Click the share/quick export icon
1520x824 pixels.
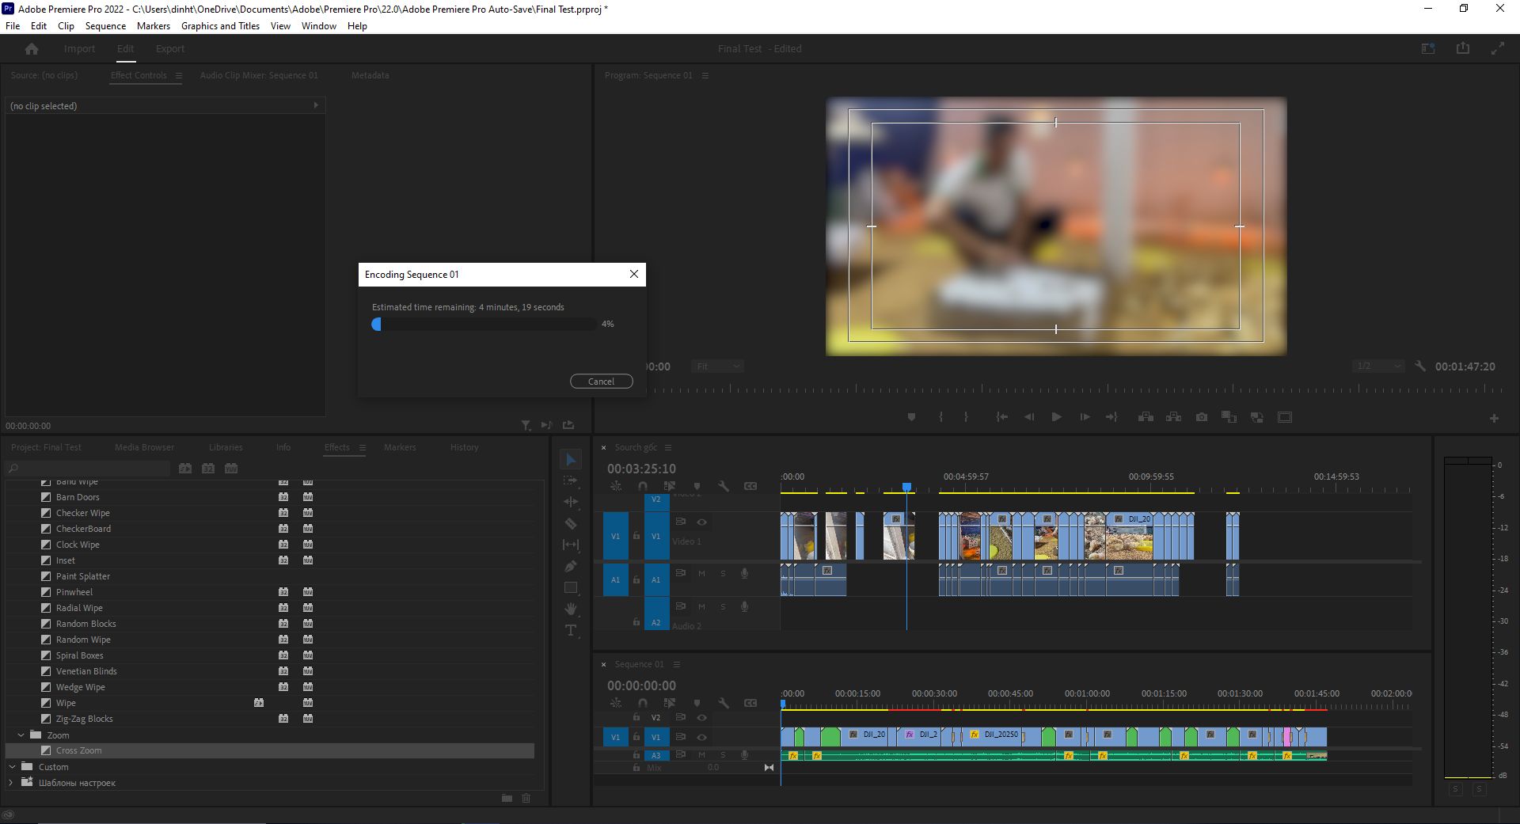pyautogui.click(x=1463, y=48)
